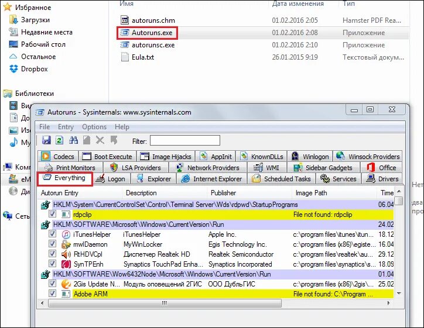The image size is (424, 328).
Task: Click into the Filter text field
Action: click(185, 141)
